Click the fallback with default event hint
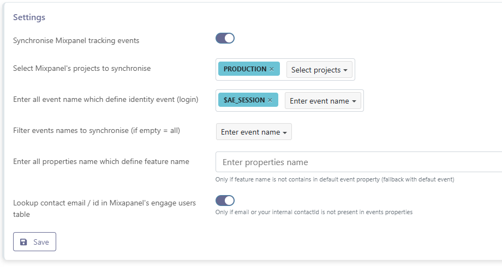Screen dimensions: 502x267 334,179
